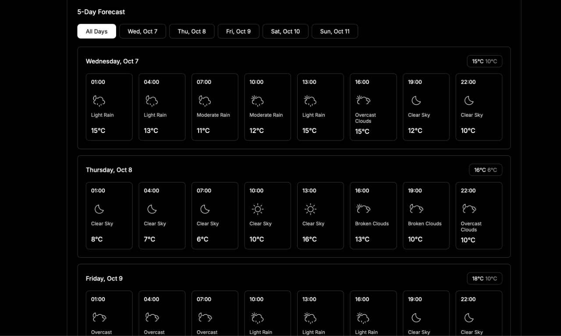Click the 16:00 time label on Friday
Image resolution: width=561 pixels, height=336 pixels.
pyautogui.click(x=362, y=299)
